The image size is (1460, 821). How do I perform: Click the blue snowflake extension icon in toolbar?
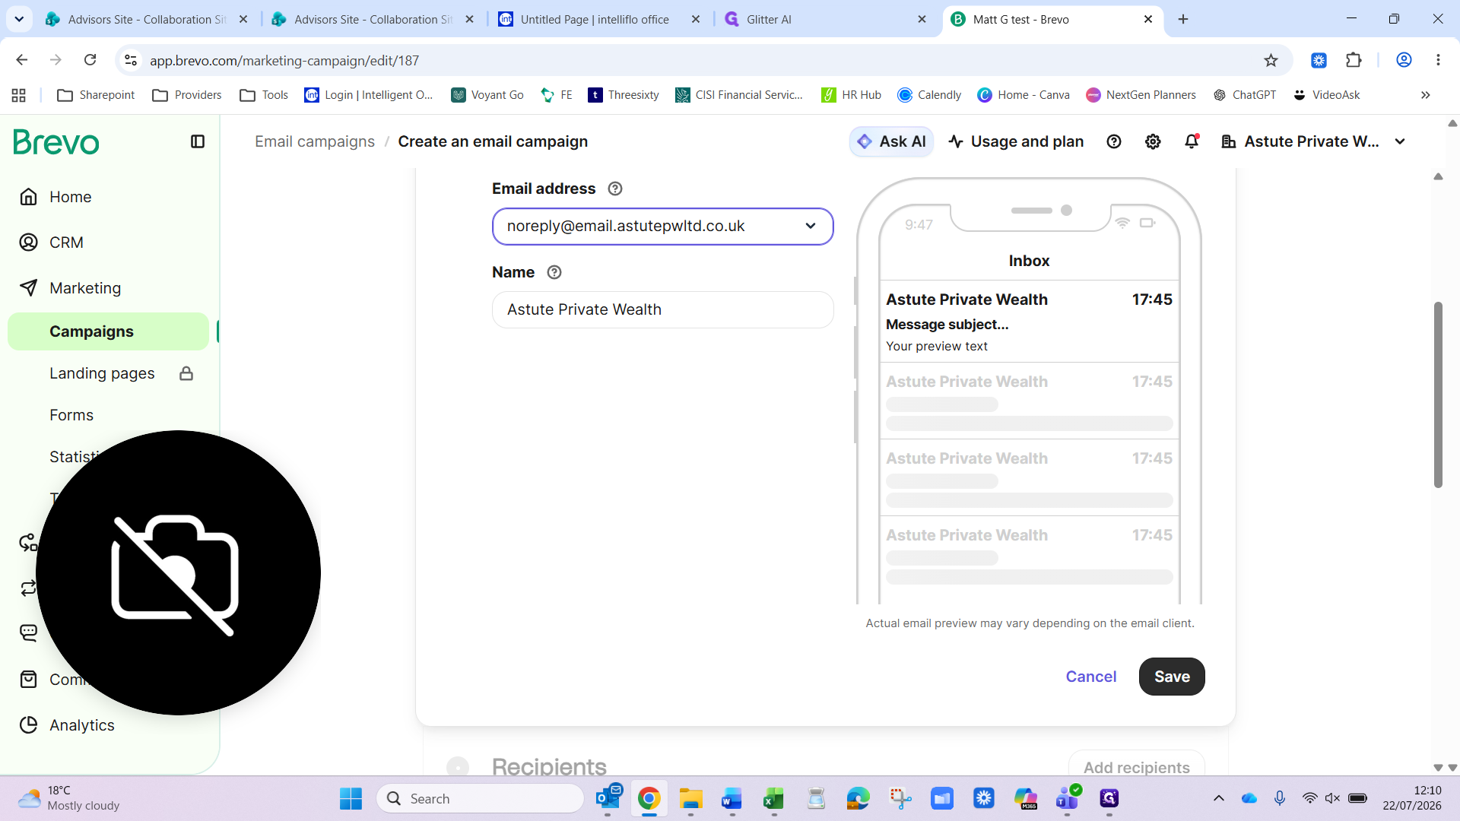pyautogui.click(x=1319, y=60)
